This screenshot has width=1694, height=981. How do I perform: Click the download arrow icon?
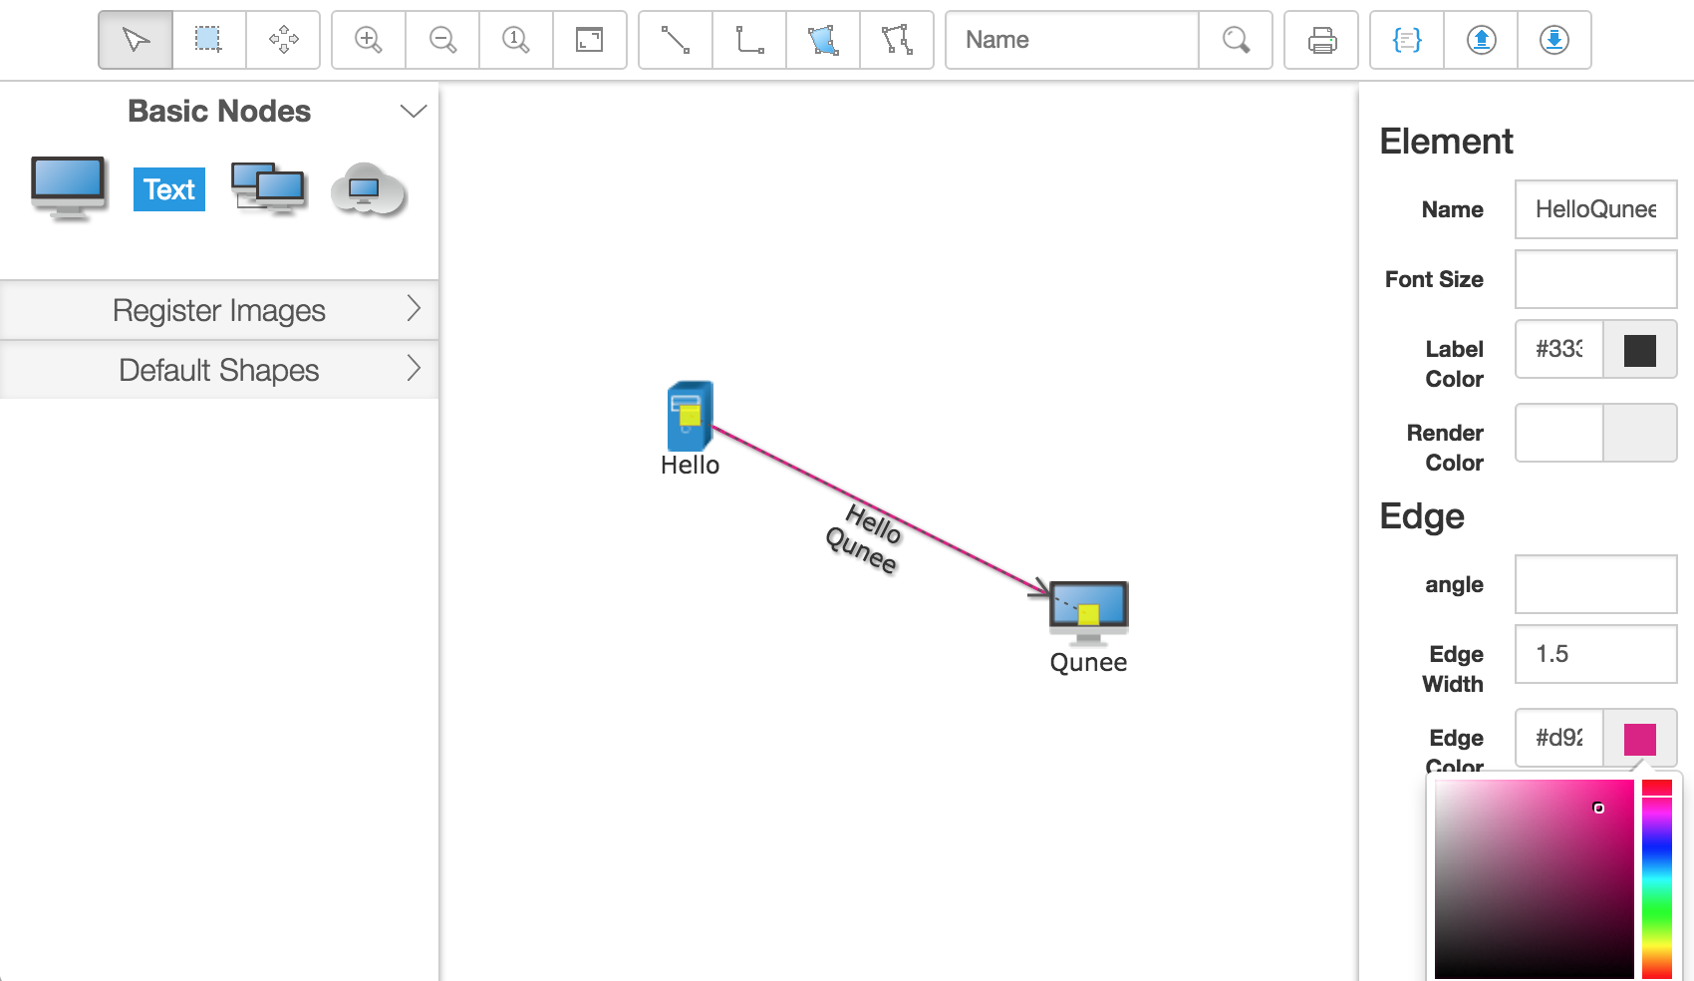(x=1554, y=40)
